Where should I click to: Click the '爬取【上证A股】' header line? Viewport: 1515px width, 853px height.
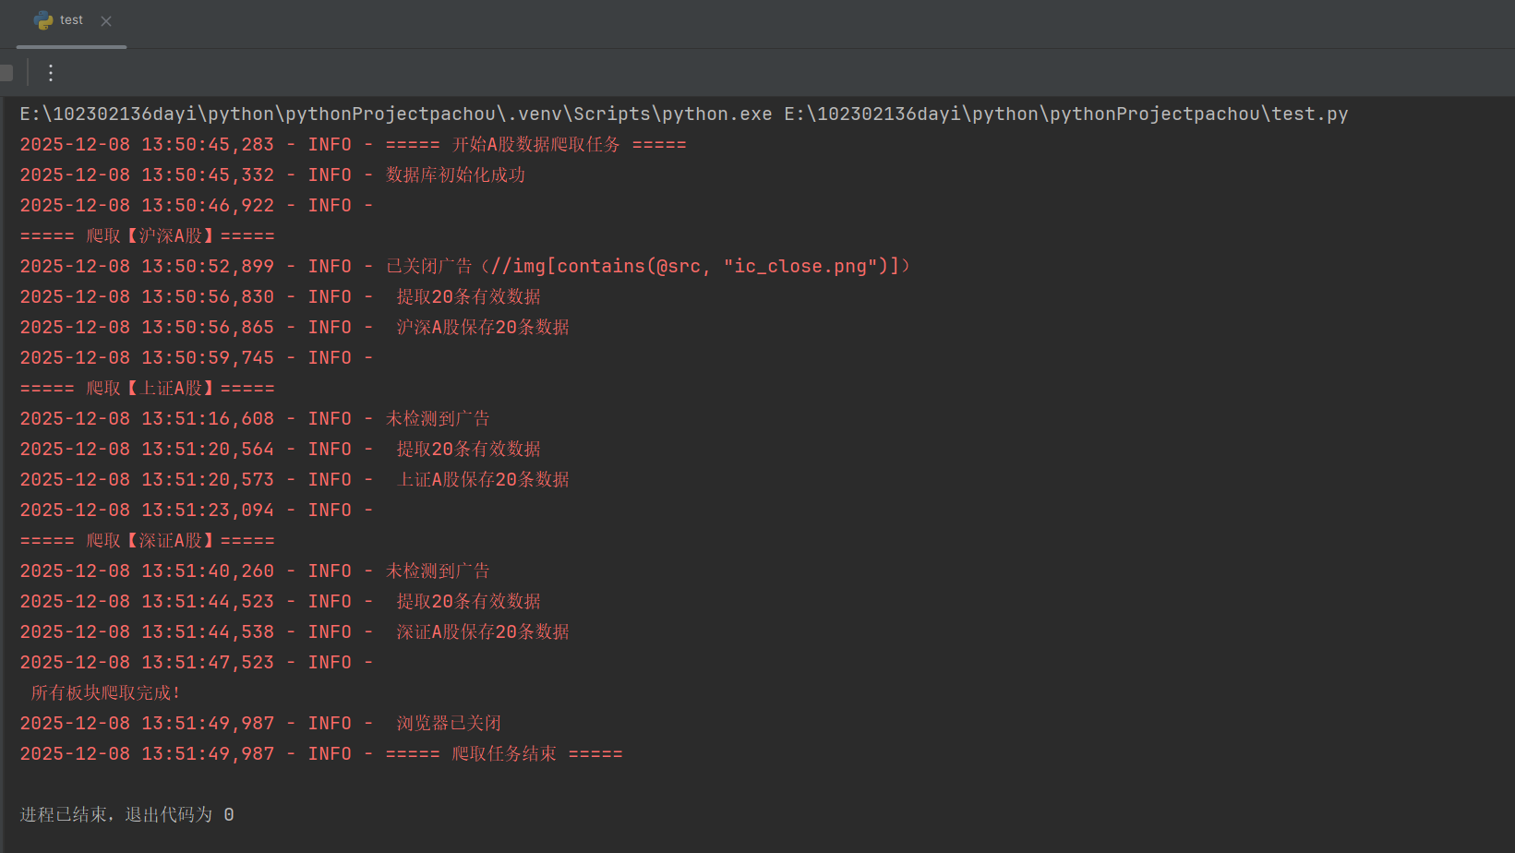coord(148,388)
